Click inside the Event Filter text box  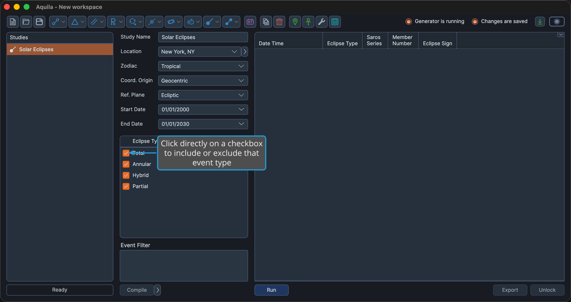tap(184, 266)
